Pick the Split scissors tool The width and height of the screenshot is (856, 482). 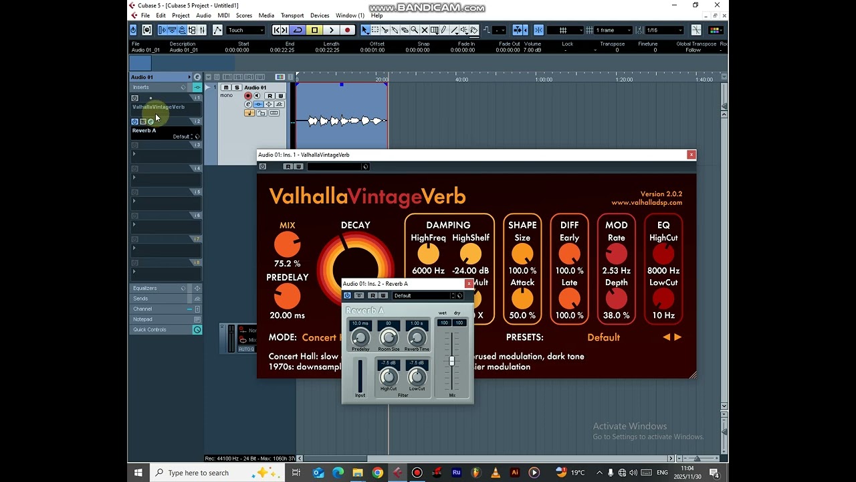(x=385, y=30)
